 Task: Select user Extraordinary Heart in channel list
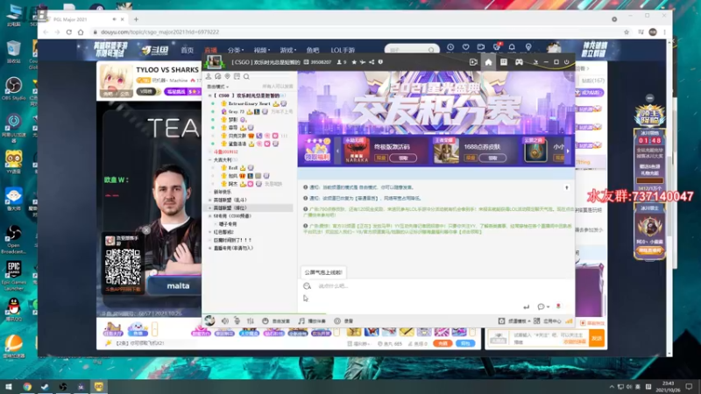coord(249,103)
